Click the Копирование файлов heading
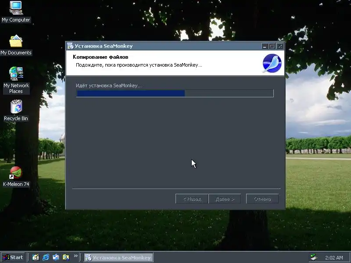The height and width of the screenshot is (263, 351). tap(100, 57)
